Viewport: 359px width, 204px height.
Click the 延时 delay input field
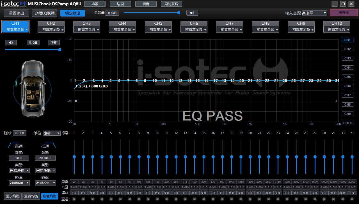click(20, 133)
